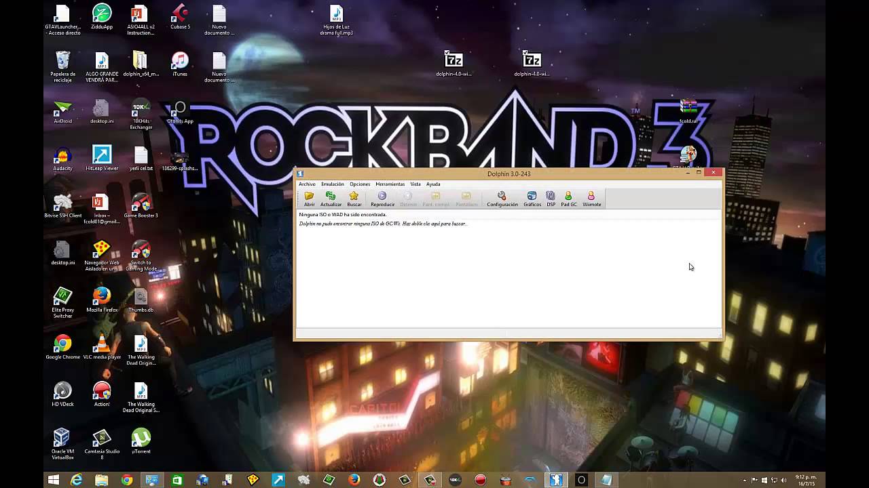Click the Reproducir play icon
869x488 pixels.
coord(382,199)
